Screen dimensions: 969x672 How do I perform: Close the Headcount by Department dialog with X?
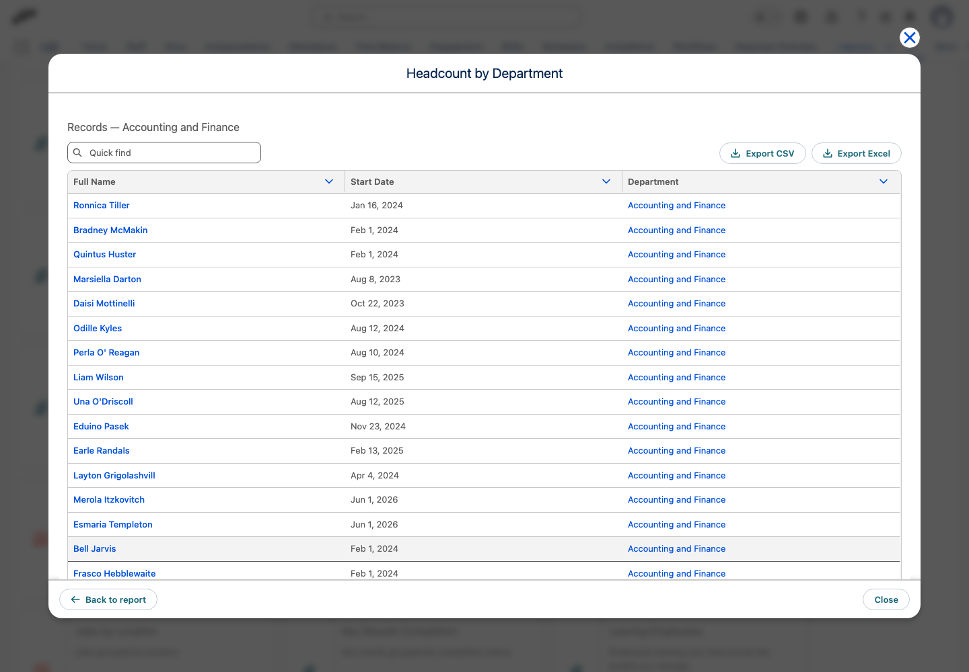(x=910, y=38)
